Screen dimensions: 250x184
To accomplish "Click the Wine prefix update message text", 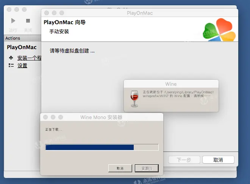I will (x=178, y=94).
